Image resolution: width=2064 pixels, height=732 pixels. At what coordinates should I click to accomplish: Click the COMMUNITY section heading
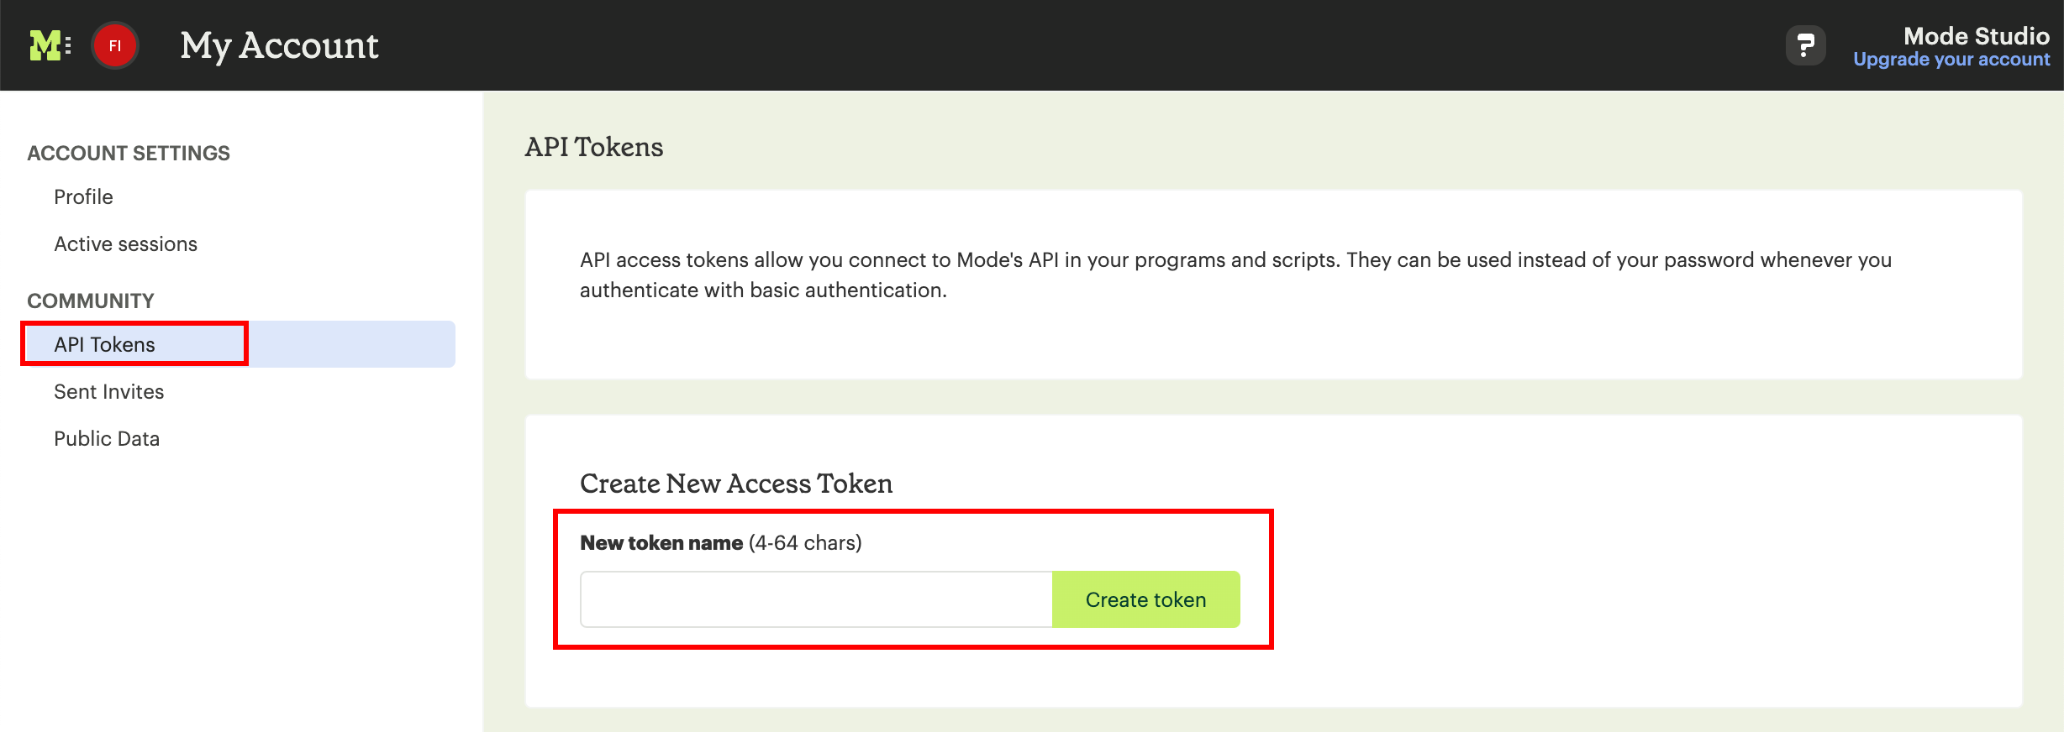pos(91,301)
